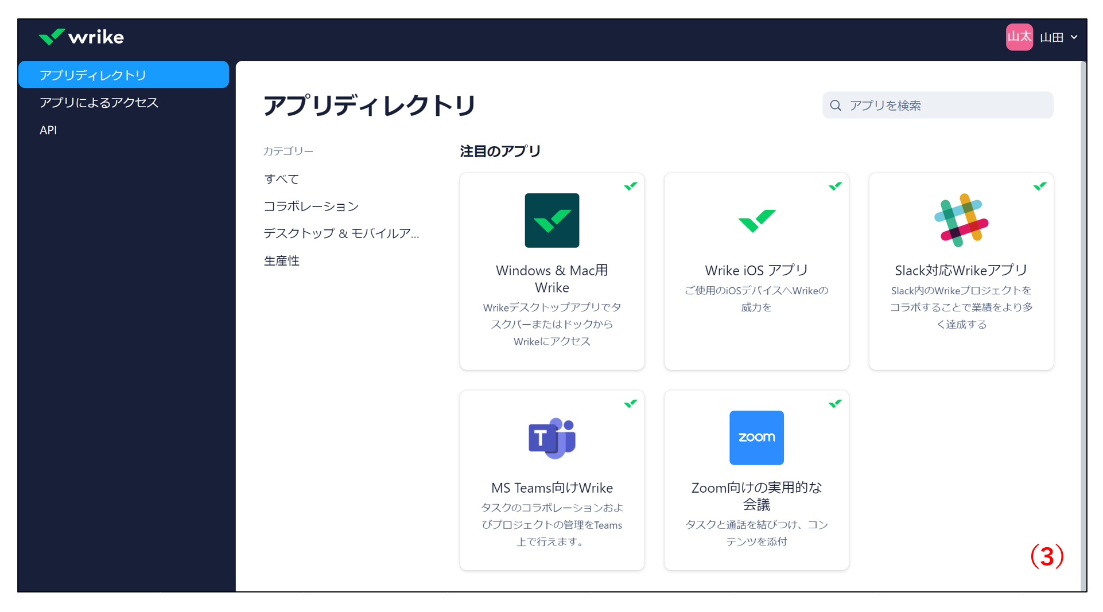Select the Wrike iOS アプリ icon

[756, 220]
